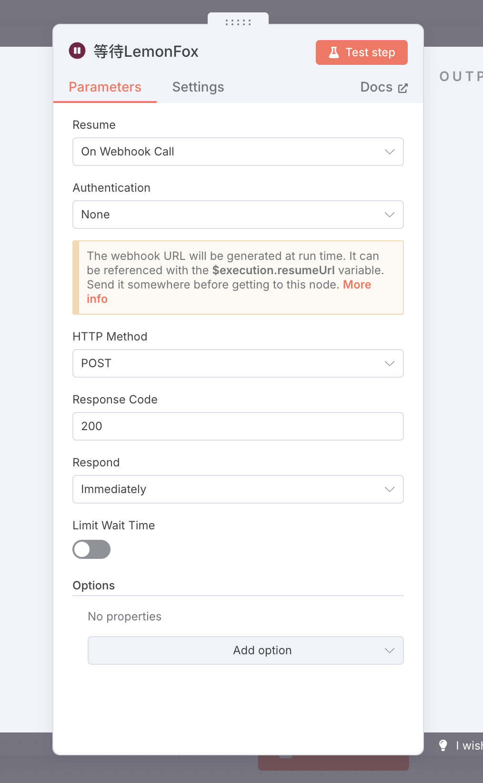The image size is (483, 783).
Task: Click the Test step button
Action: click(362, 52)
